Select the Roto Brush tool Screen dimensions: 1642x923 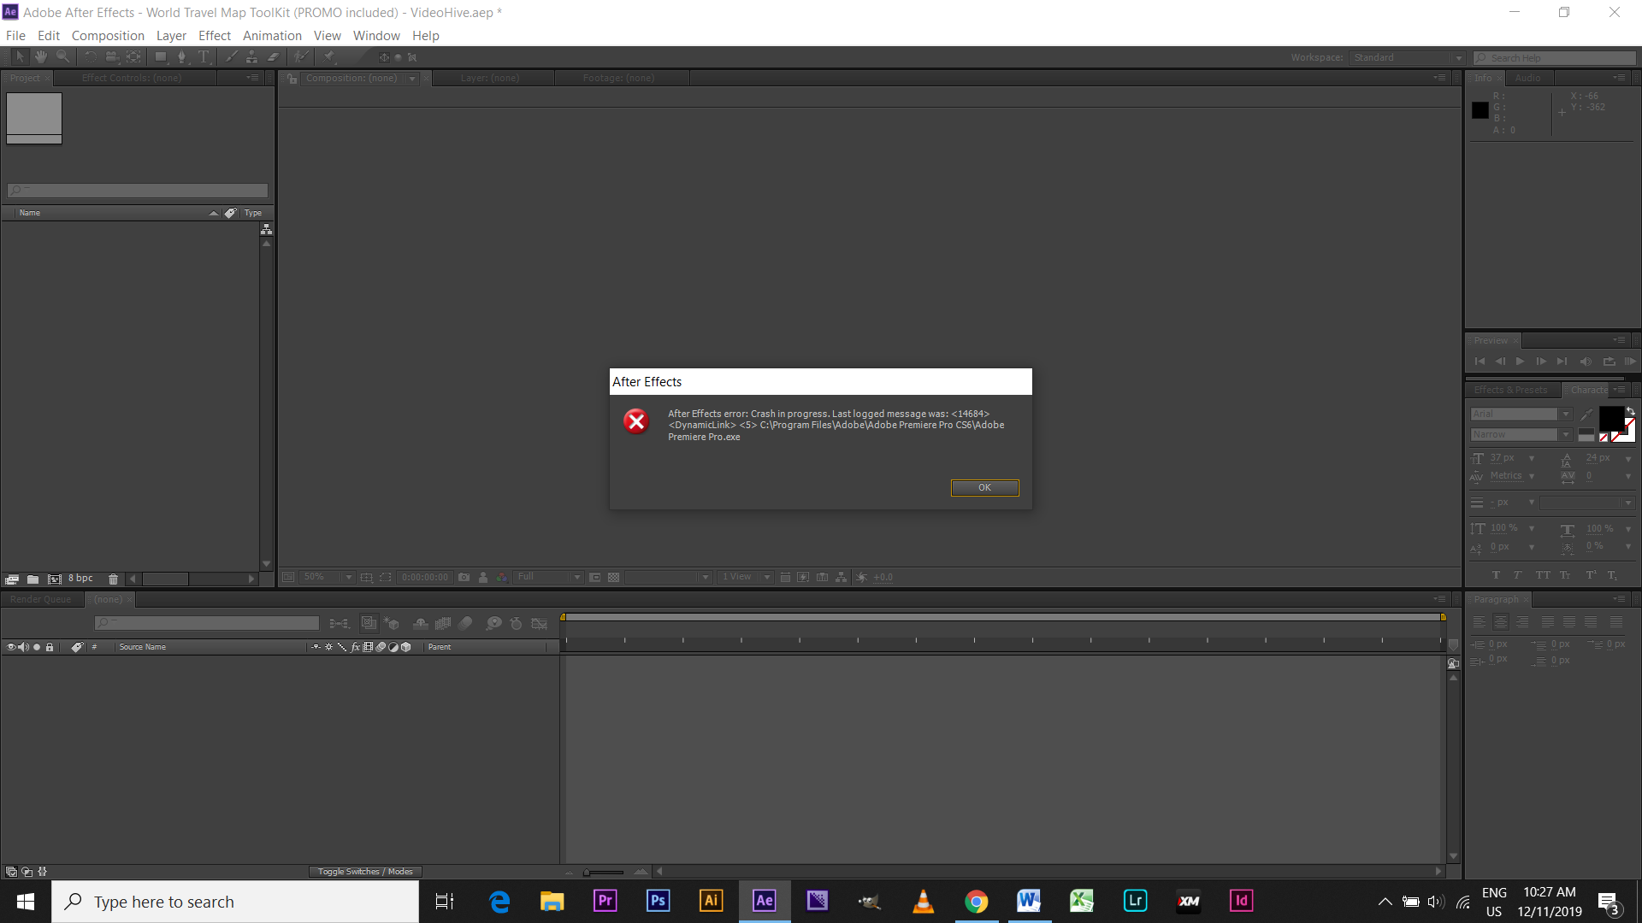click(x=300, y=56)
